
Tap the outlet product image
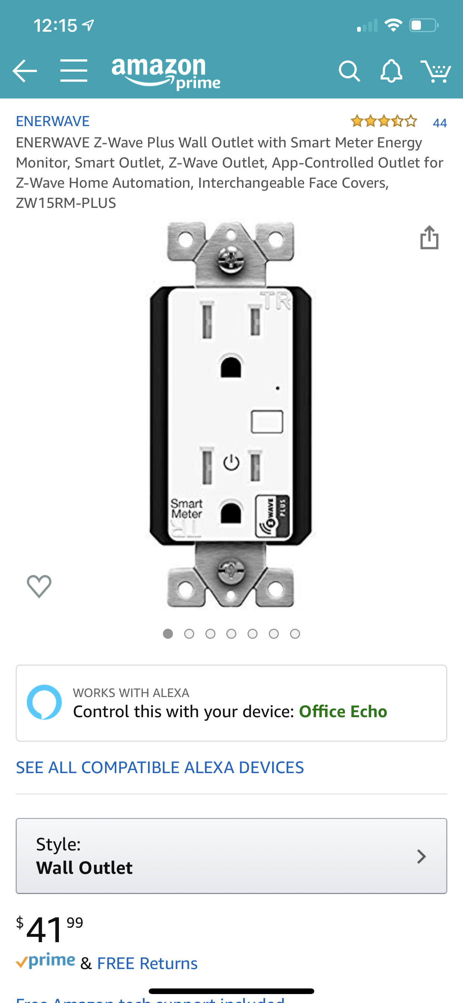[231, 415]
